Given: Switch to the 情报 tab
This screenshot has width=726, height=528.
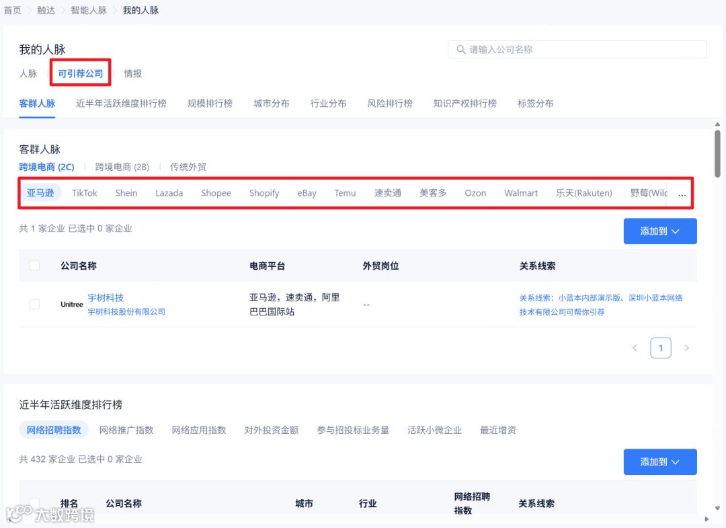Looking at the screenshot, I should (x=133, y=73).
